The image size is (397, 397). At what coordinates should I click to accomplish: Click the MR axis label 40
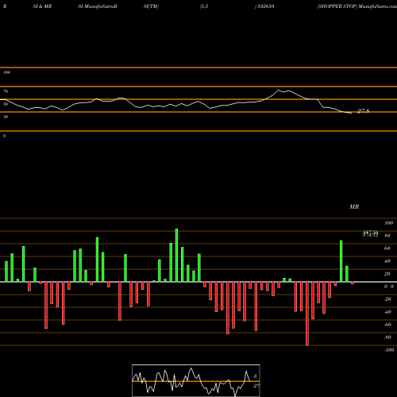point(387,261)
